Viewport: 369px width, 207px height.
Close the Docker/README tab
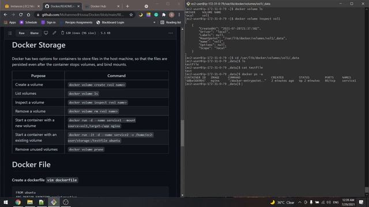(78, 6)
